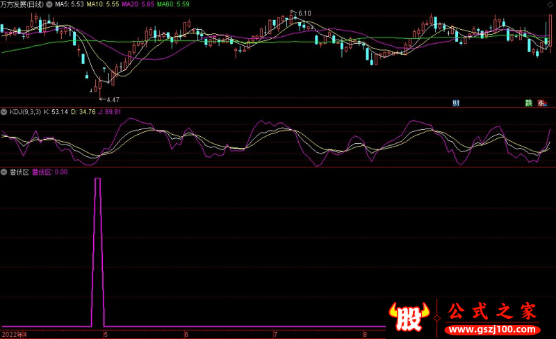Click the red 涨 marker icon

coord(542,104)
